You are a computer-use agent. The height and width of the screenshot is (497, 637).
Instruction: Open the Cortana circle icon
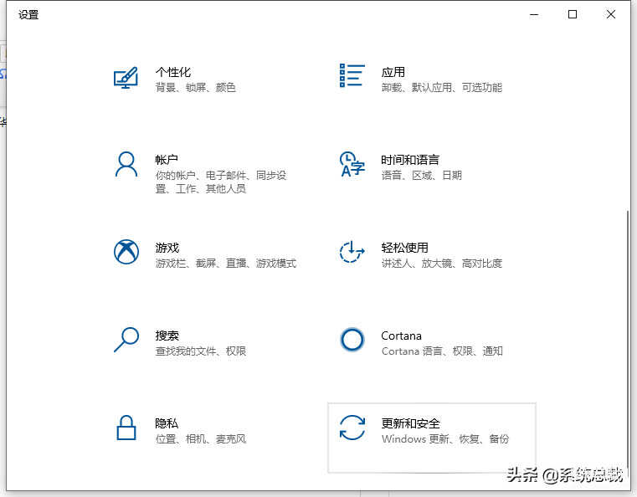tap(352, 340)
